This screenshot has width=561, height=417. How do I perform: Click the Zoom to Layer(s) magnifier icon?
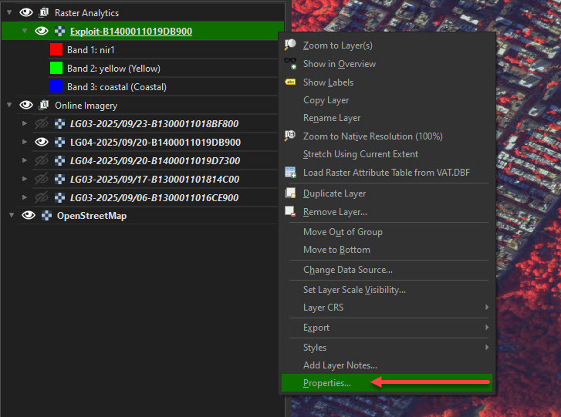[291, 45]
